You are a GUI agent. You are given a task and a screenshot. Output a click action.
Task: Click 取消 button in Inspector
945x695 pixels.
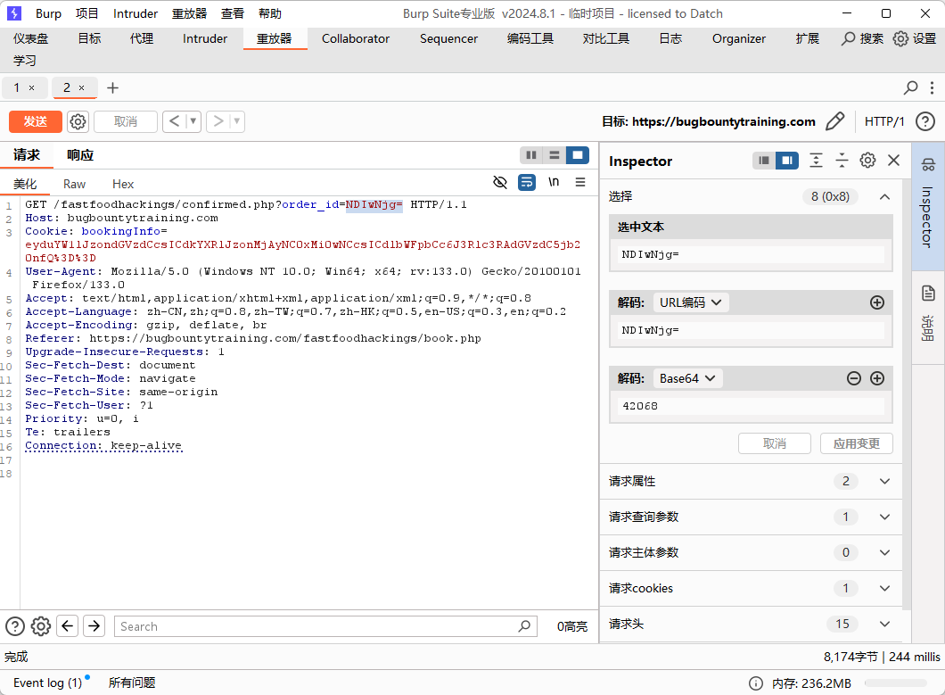(x=775, y=443)
